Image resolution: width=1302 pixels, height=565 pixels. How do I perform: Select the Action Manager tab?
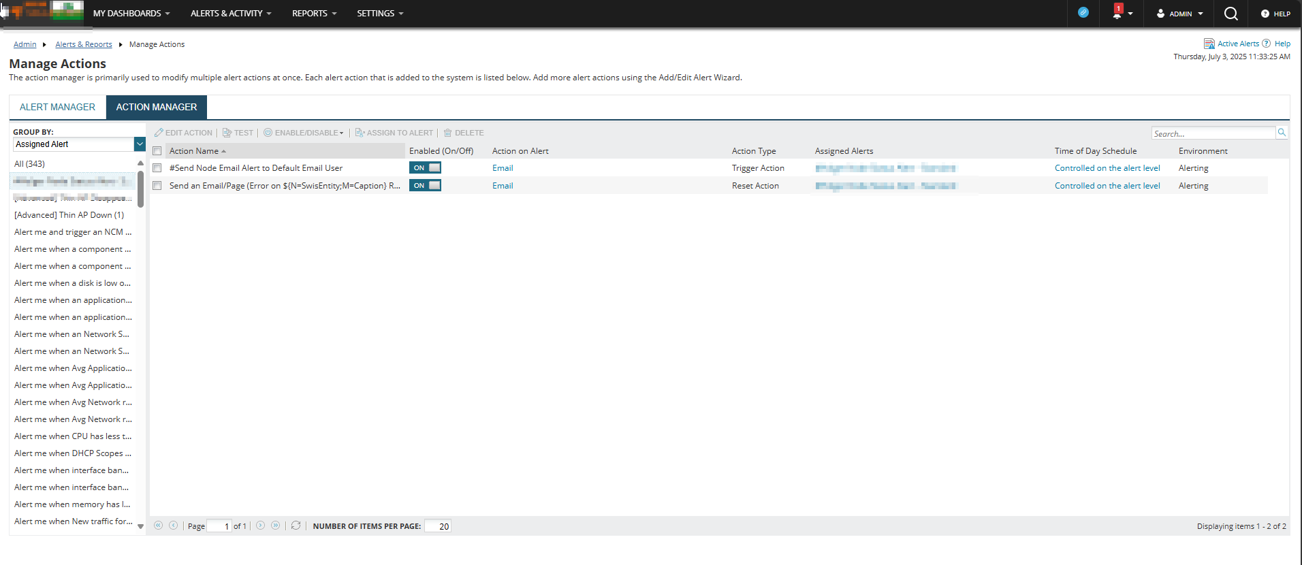tap(157, 107)
